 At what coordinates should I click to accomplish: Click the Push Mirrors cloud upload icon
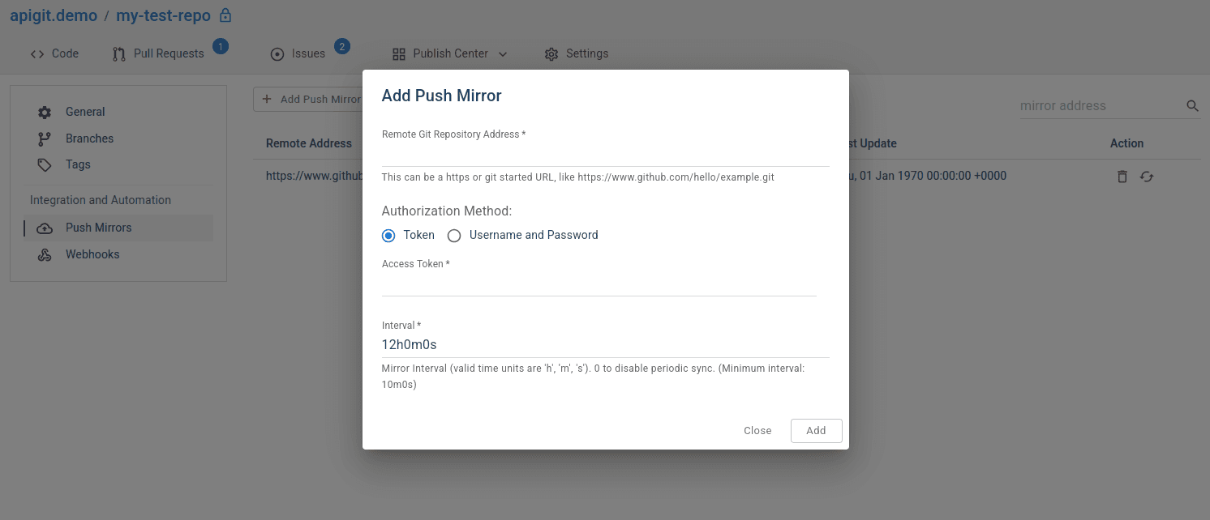point(45,228)
